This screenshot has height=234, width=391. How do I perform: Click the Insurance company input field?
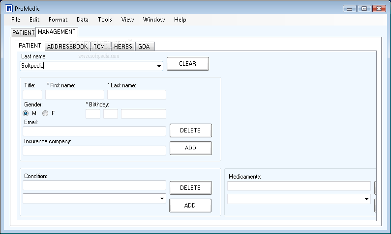(94, 151)
